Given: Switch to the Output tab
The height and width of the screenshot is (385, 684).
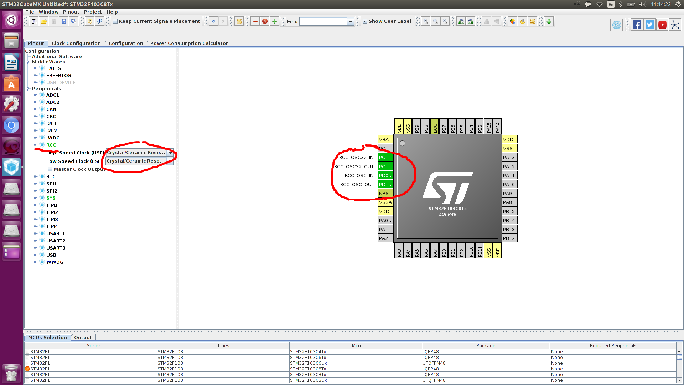Looking at the screenshot, I should pos(83,337).
